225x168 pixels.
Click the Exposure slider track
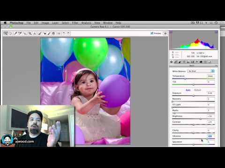[194, 96]
